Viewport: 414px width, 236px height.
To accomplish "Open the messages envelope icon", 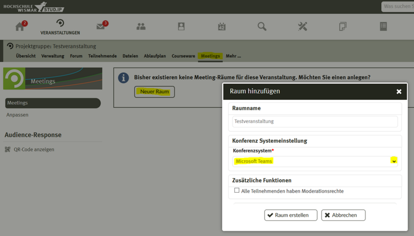I will 101,26.
